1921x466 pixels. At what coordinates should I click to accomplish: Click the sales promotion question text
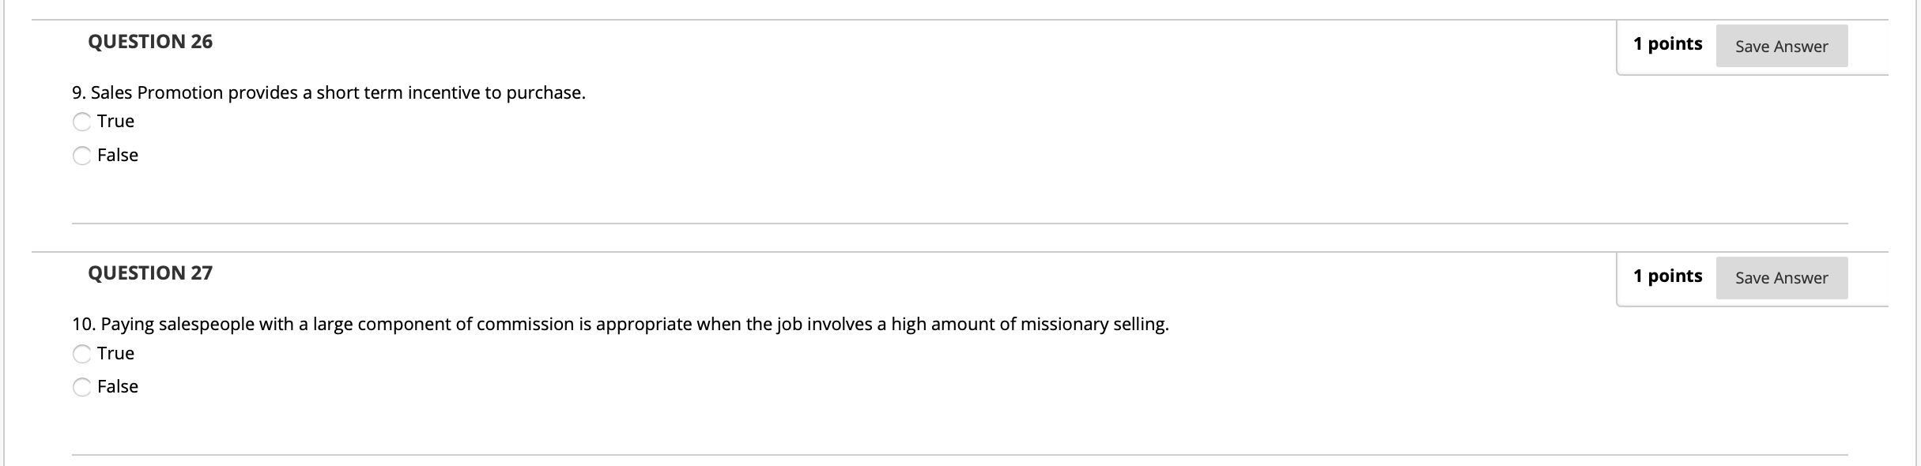click(328, 92)
